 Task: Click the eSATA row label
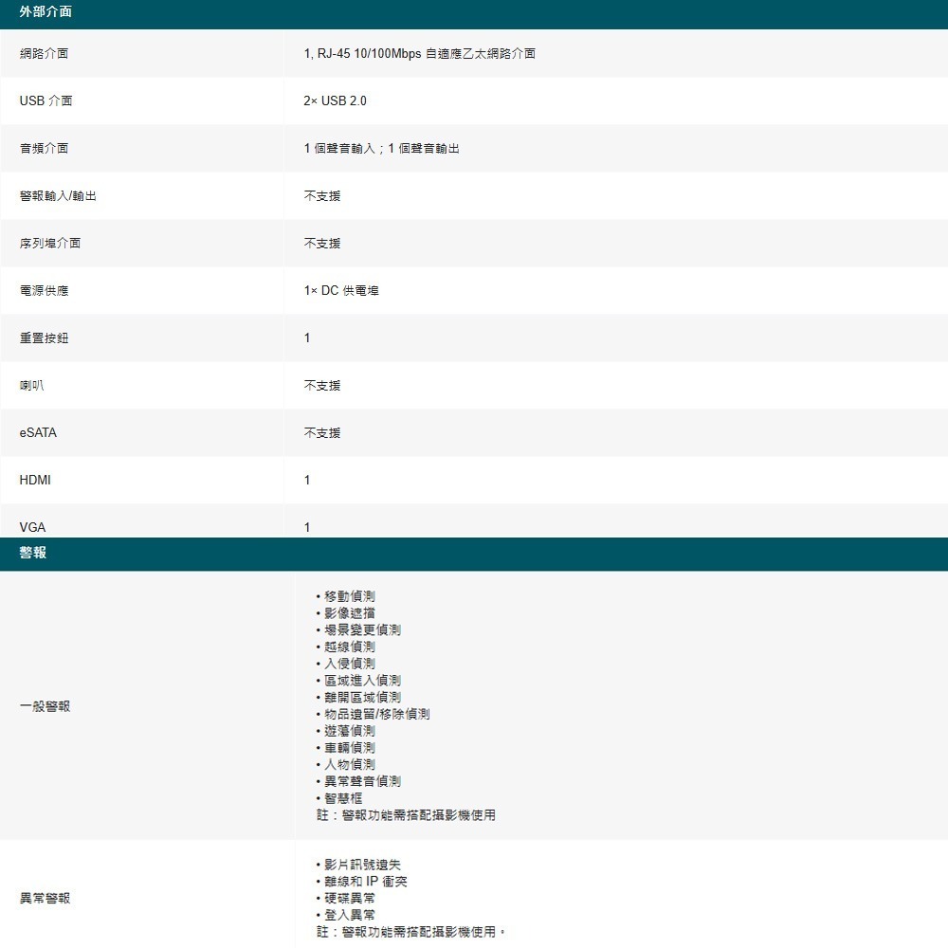click(36, 432)
